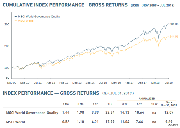Select the MSCI World Governance-Quality table row label

[x=32, y=113]
